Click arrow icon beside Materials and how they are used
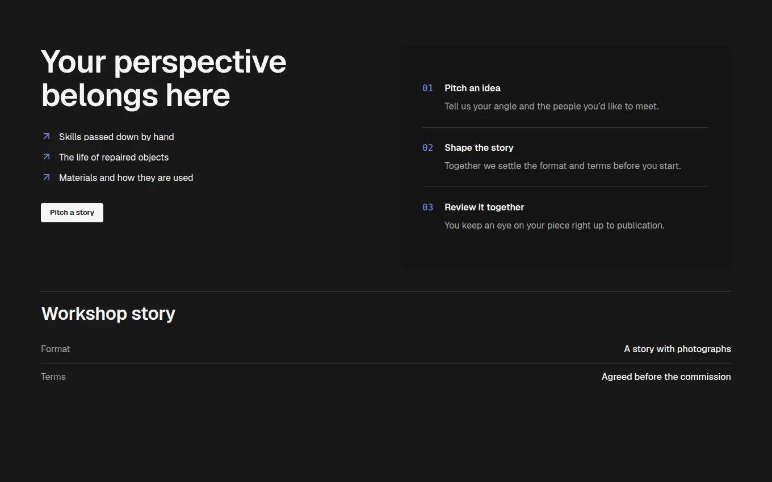The height and width of the screenshot is (482, 772). 47,177
